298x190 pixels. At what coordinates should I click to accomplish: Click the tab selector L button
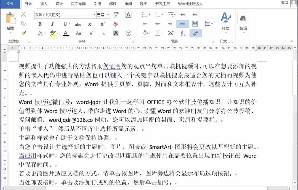coord(4,49)
